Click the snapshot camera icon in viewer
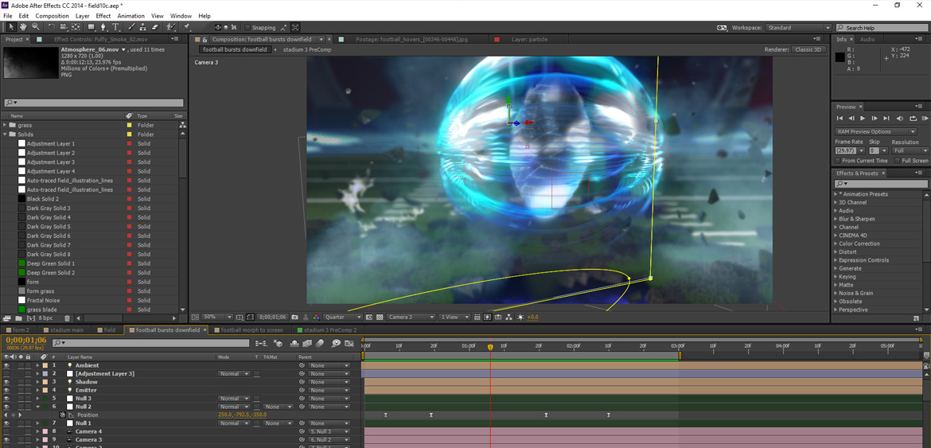This screenshot has width=931, height=448. pyautogui.click(x=295, y=317)
